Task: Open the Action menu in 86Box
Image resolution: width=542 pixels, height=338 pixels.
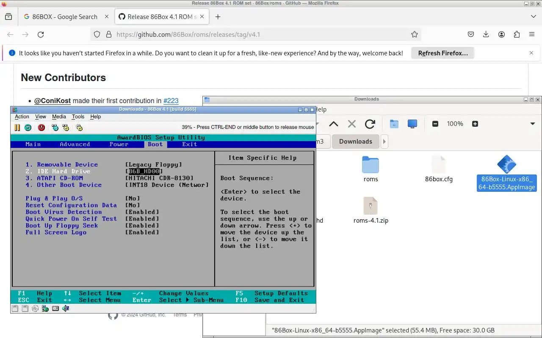Action: tap(22, 117)
